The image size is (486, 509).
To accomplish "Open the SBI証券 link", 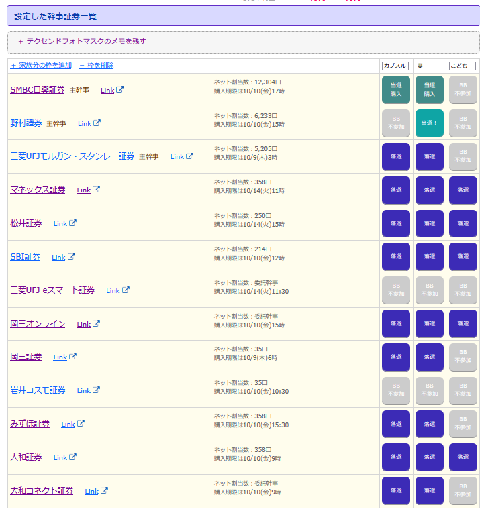I will (25, 257).
